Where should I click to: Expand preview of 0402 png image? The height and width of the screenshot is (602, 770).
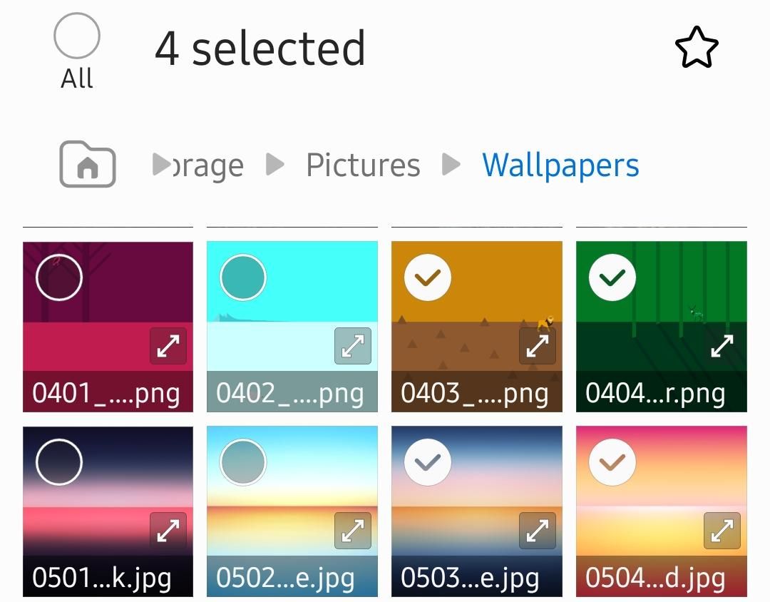point(353,346)
